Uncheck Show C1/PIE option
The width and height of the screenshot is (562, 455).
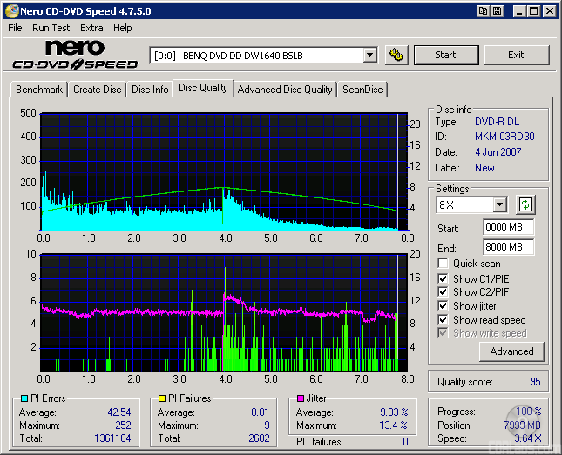(x=444, y=278)
